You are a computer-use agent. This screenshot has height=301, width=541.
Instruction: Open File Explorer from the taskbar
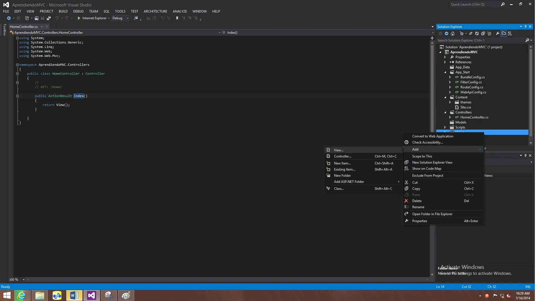point(40,295)
